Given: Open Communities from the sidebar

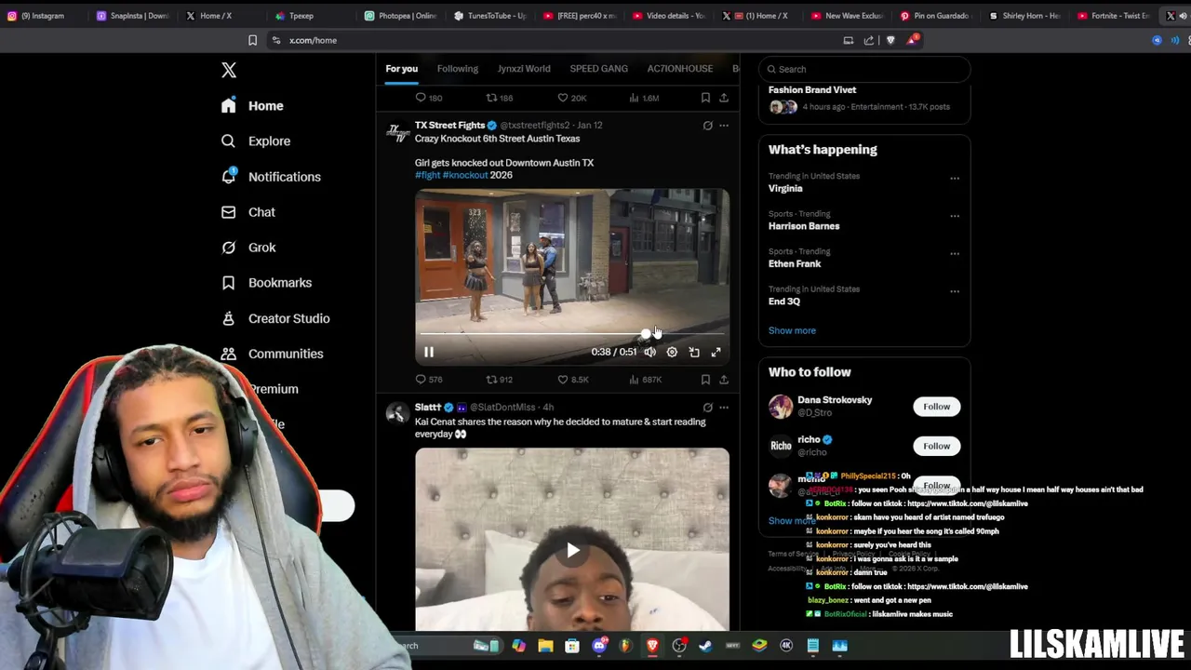Looking at the screenshot, I should pos(272,354).
